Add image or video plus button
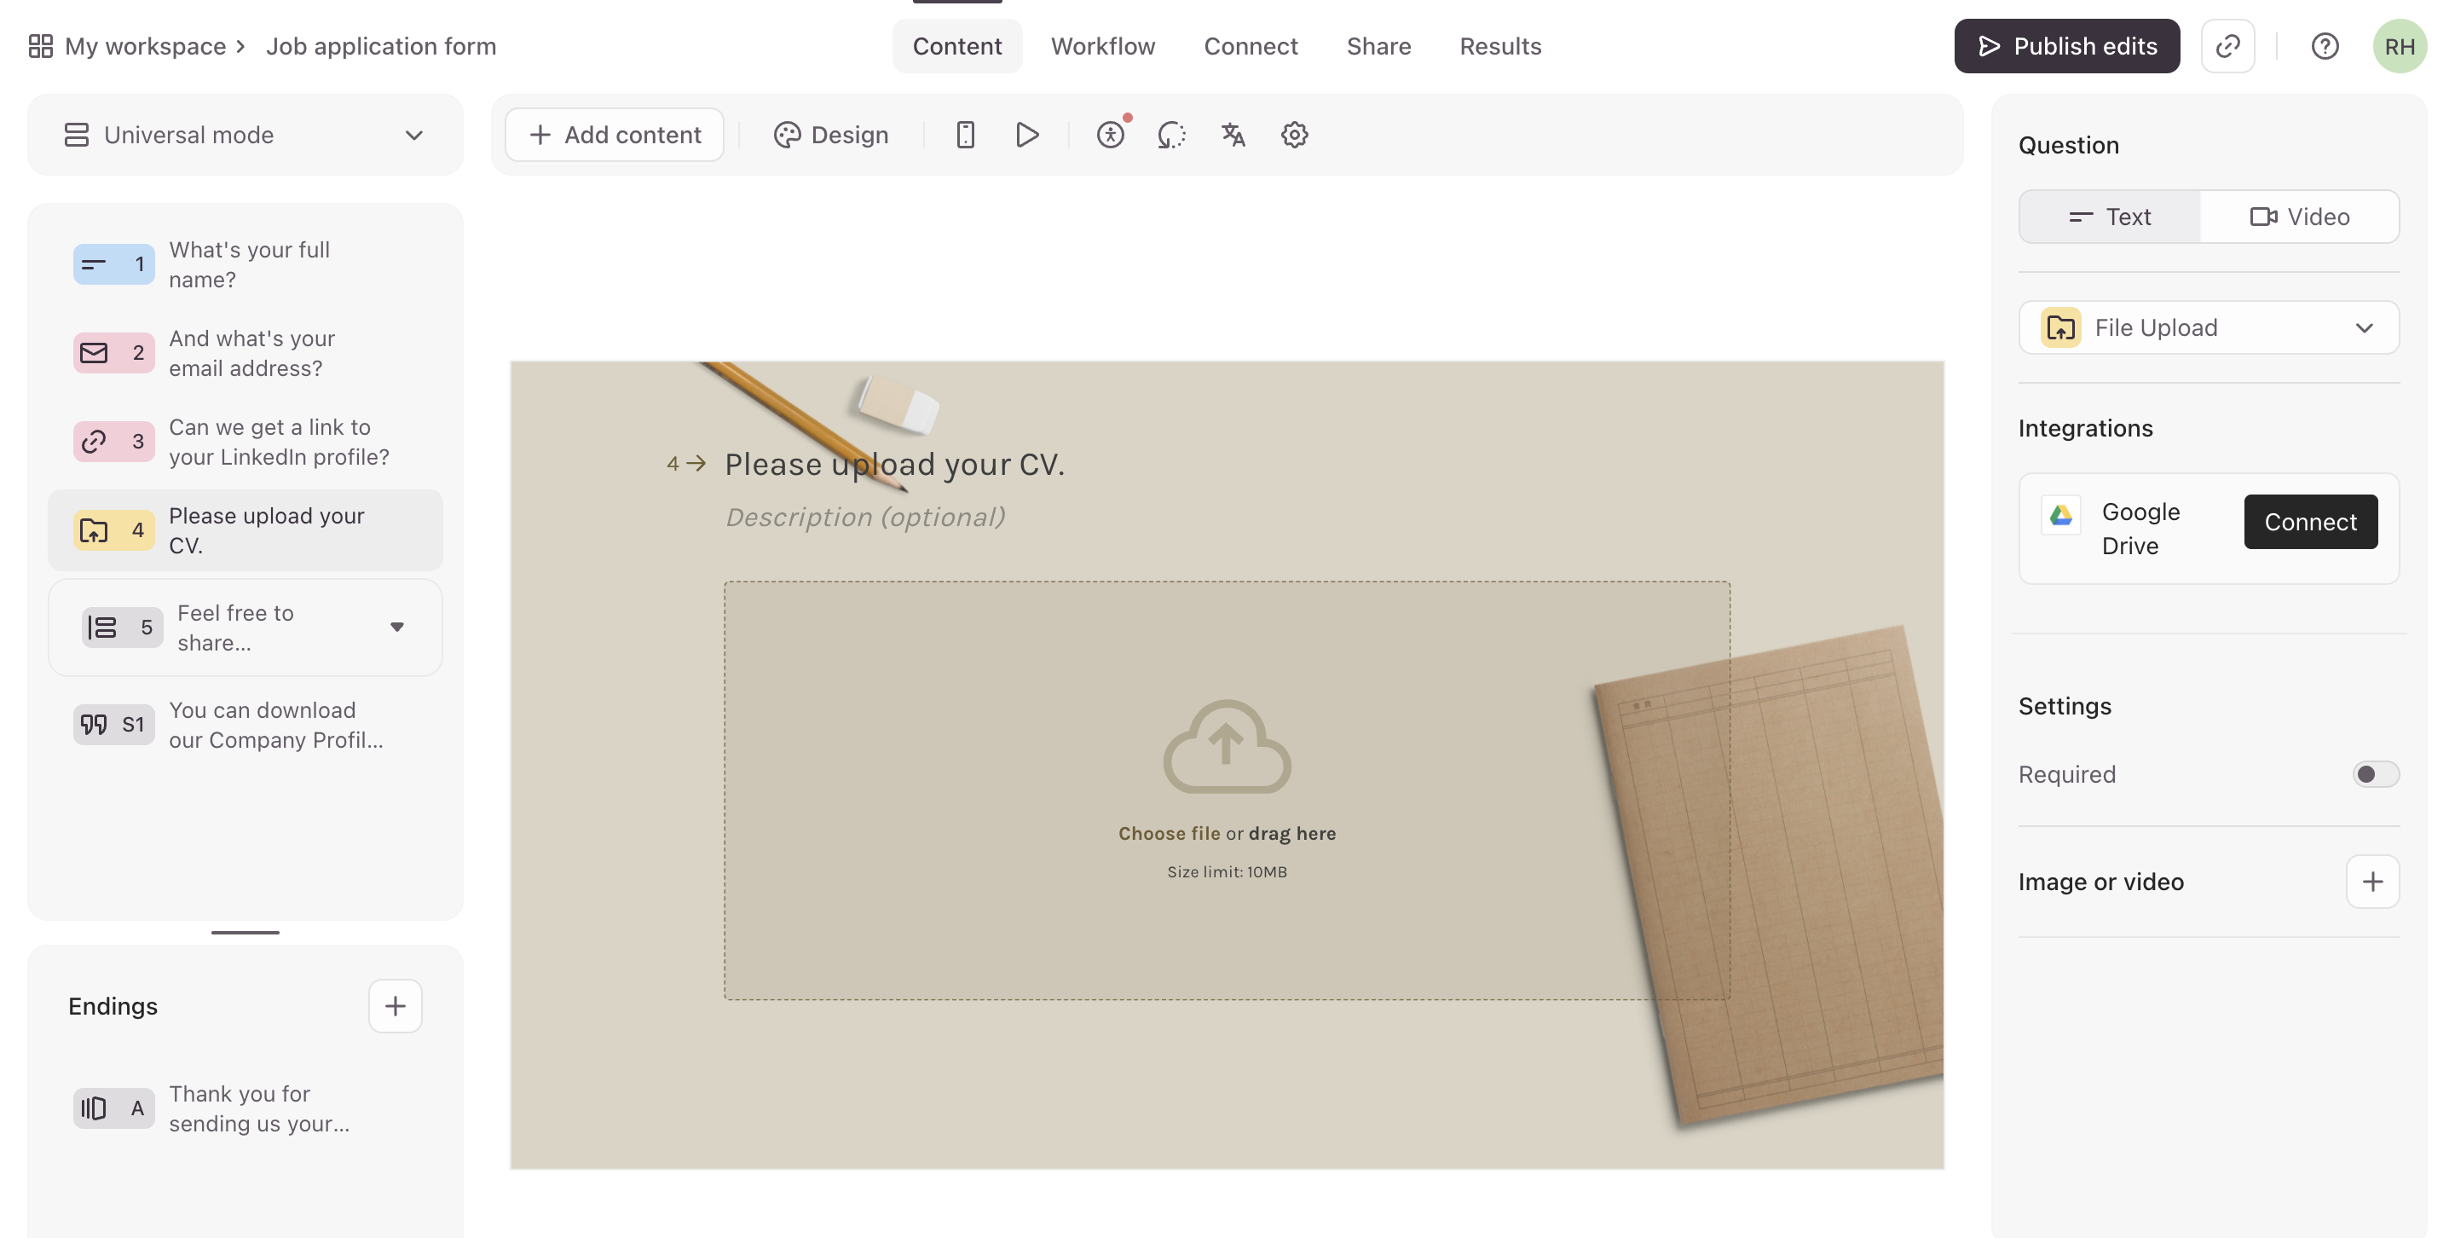 pyautogui.click(x=2372, y=882)
